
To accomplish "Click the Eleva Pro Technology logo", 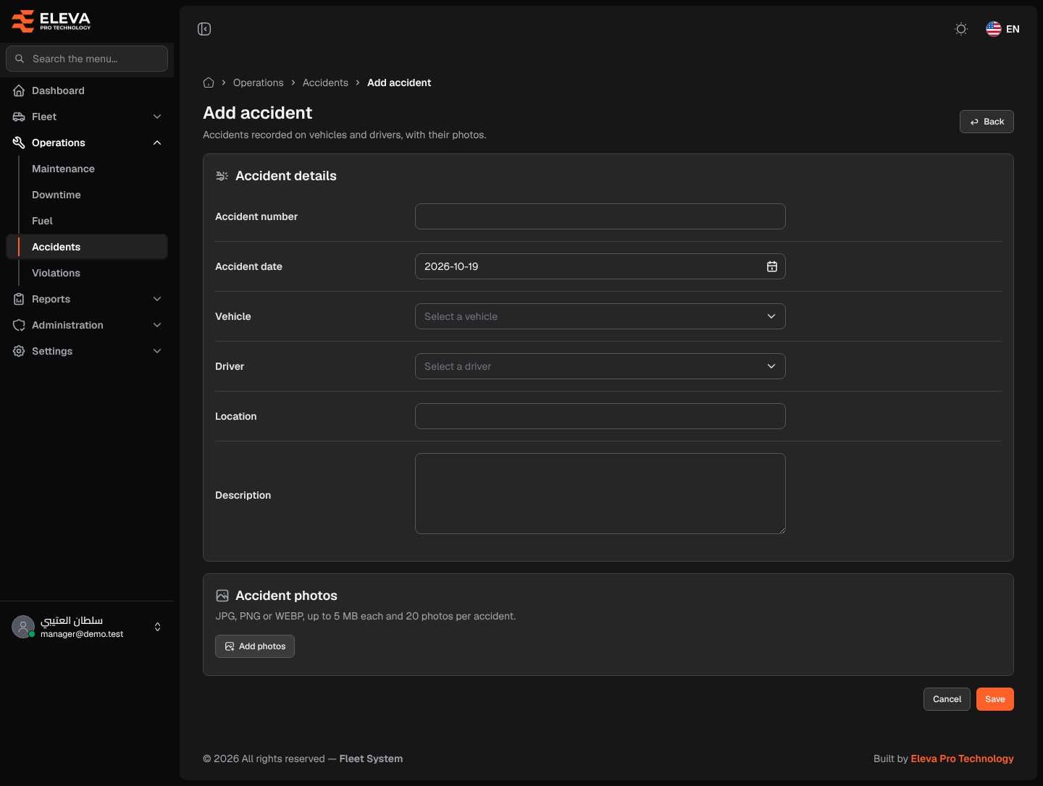I will (51, 22).
